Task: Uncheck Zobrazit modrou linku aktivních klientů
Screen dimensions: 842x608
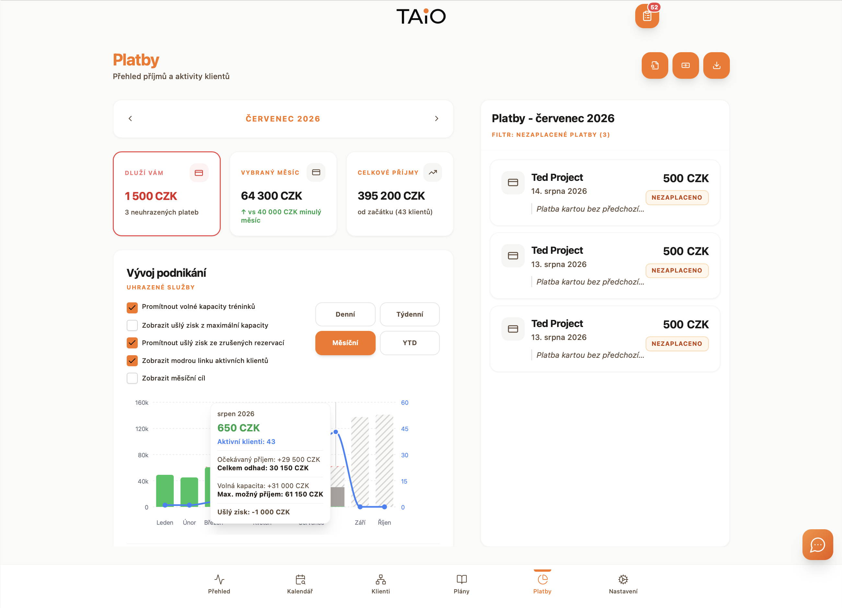Action: click(x=132, y=360)
